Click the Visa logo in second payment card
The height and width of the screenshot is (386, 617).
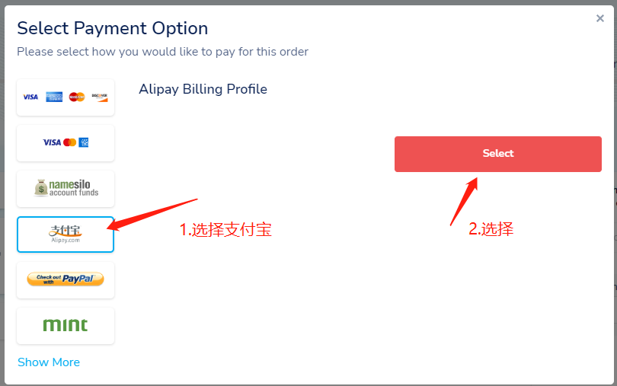(52, 142)
